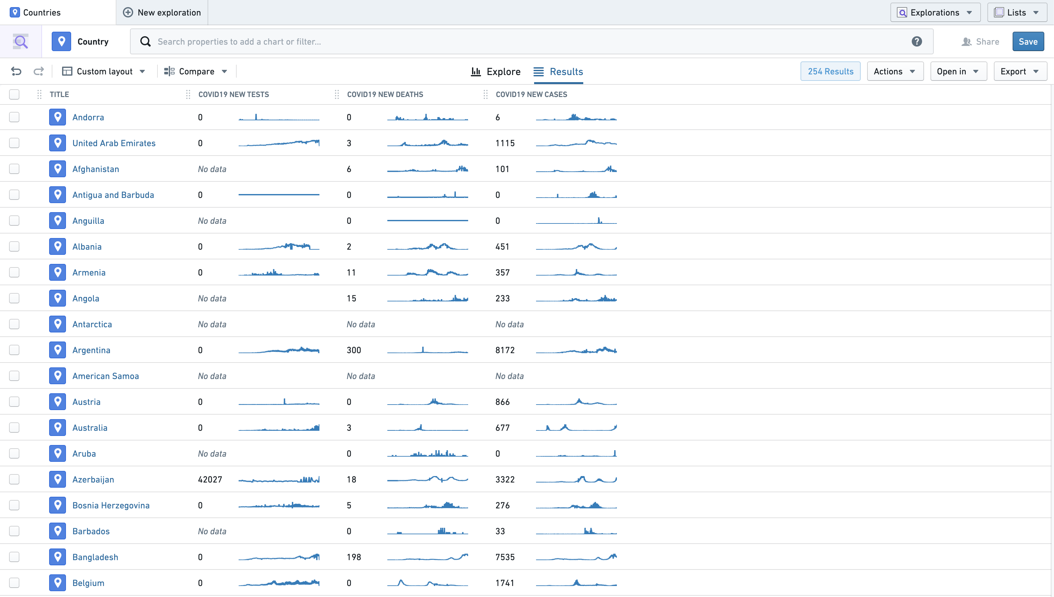
Task: Open the Compare dropdown
Action: pos(196,71)
